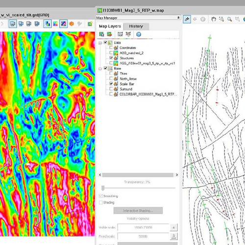Enable the Coordinates layer checkbox

(111, 48)
